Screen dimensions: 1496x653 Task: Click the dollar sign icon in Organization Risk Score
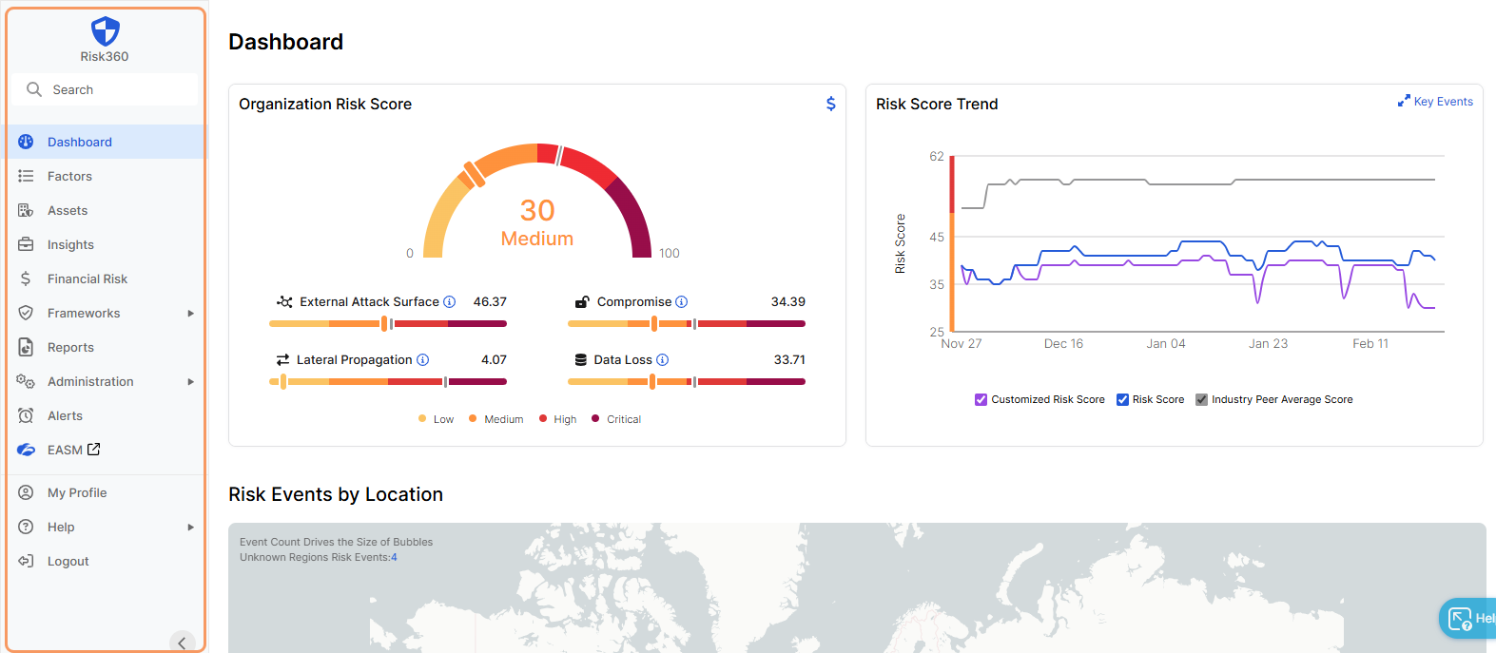[x=830, y=104]
